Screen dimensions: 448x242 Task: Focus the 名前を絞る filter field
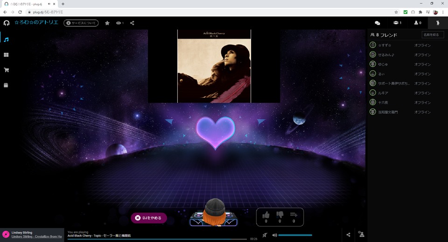click(433, 35)
